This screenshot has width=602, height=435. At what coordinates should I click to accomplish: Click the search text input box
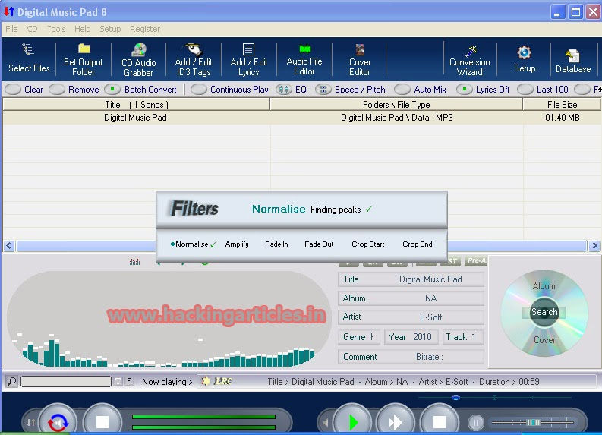pos(66,381)
